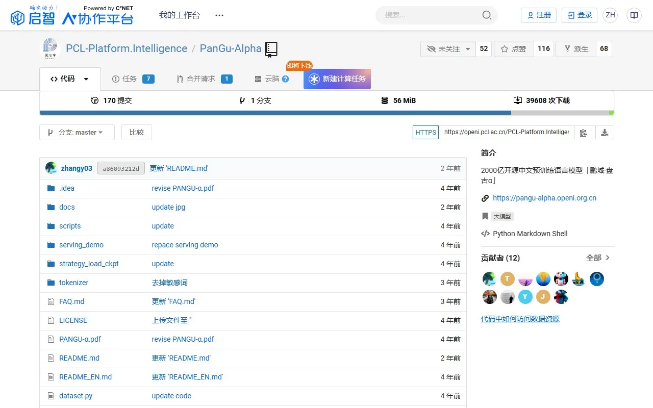
Task: Click the 新建计算任务 button
Action: click(x=337, y=79)
